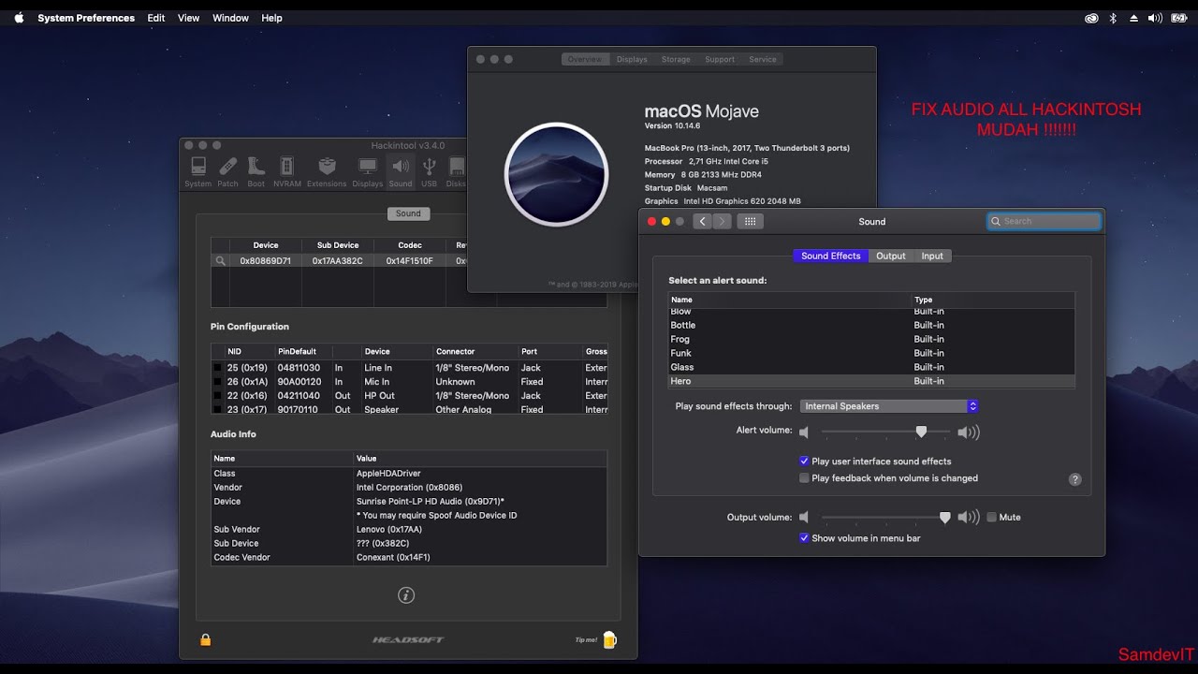Click the eject icon in menu bar
Viewport: 1198px width, 674px height.
pos(1134,18)
